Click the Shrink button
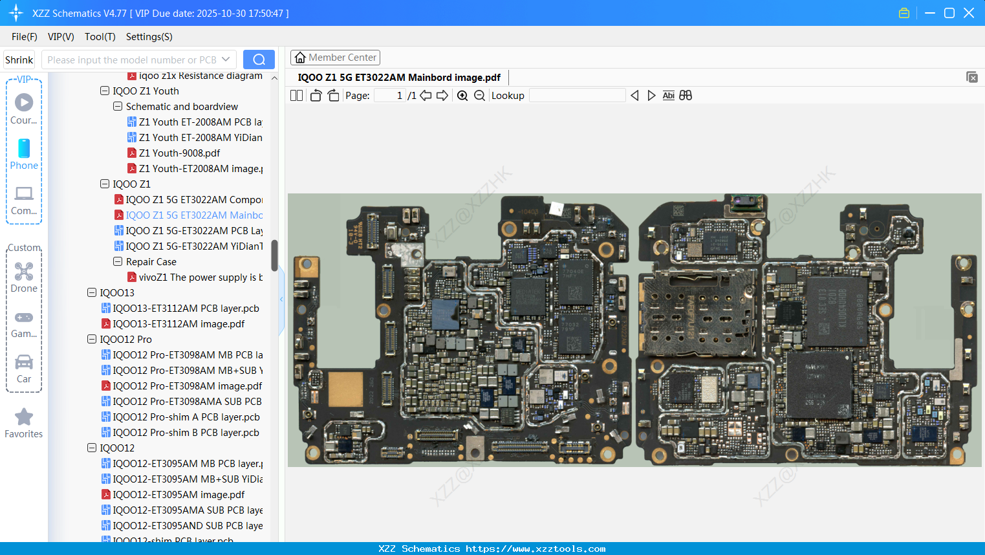 tap(19, 59)
